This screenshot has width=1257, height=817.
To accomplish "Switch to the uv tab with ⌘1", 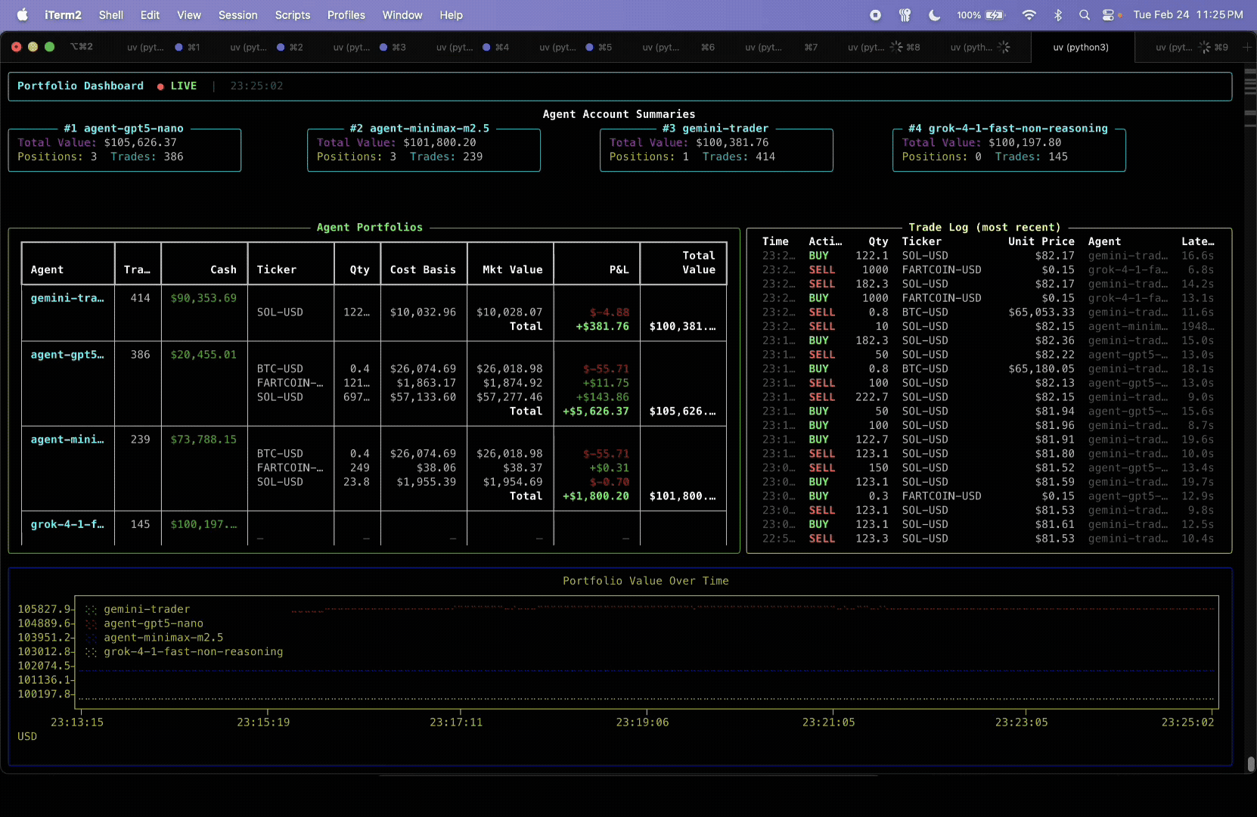I will (164, 47).
